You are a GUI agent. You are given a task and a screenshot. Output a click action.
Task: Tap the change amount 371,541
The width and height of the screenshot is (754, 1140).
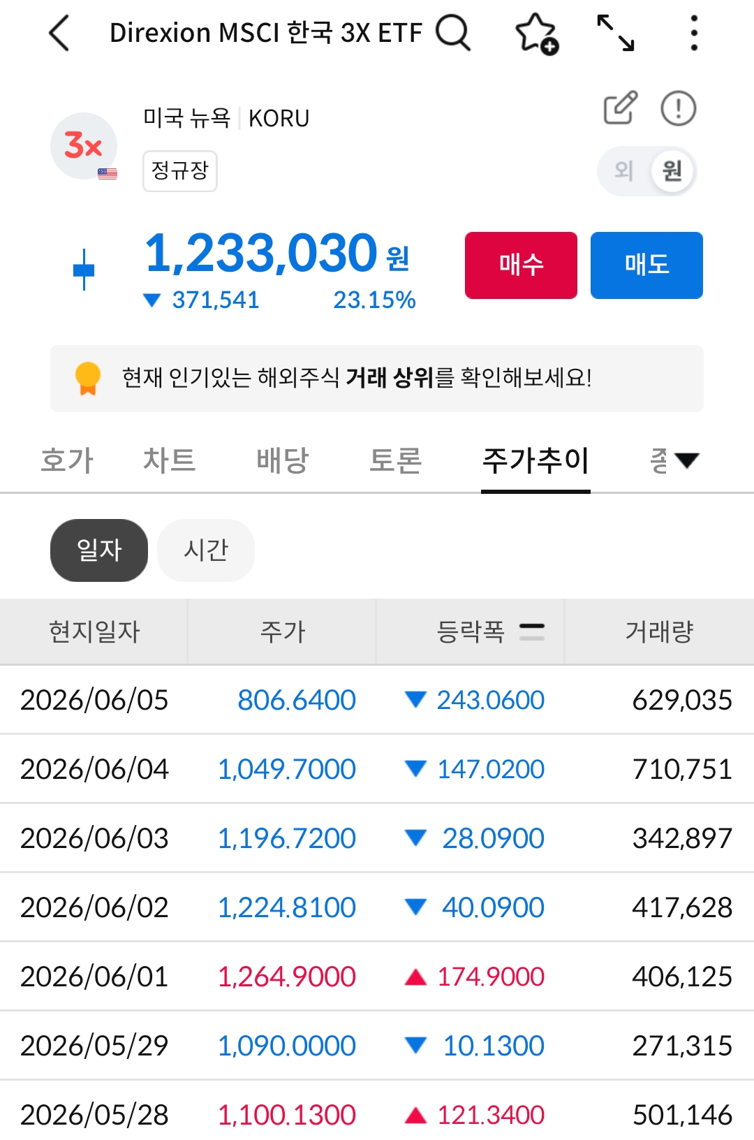tap(215, 300)
